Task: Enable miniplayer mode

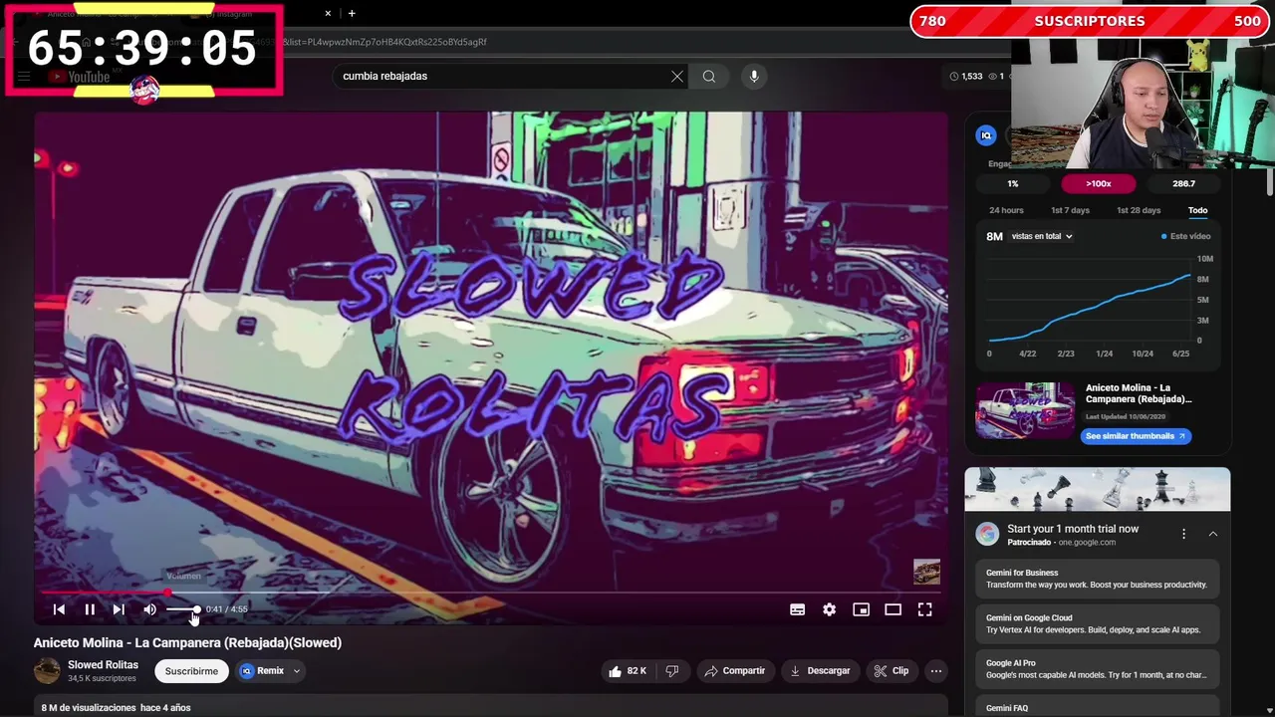Action: tap(861, 609)
